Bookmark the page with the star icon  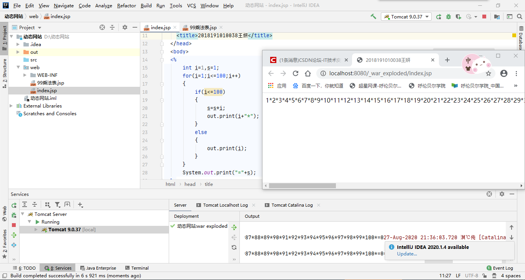488,73
